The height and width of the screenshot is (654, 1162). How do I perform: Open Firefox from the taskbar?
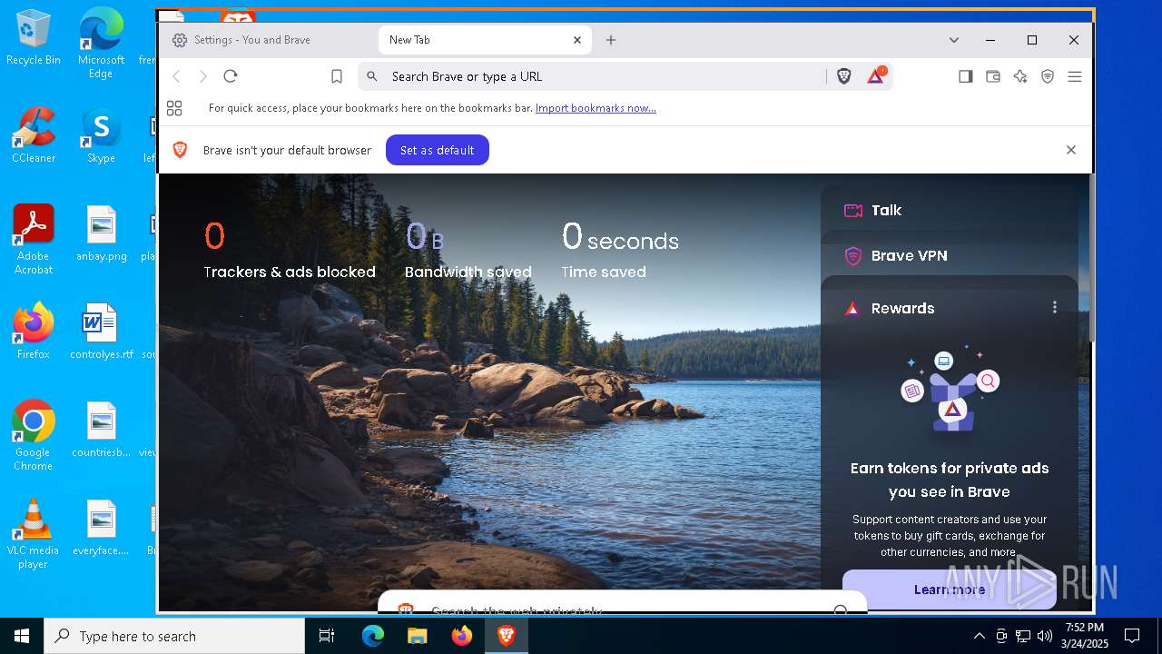pos(462,636)
